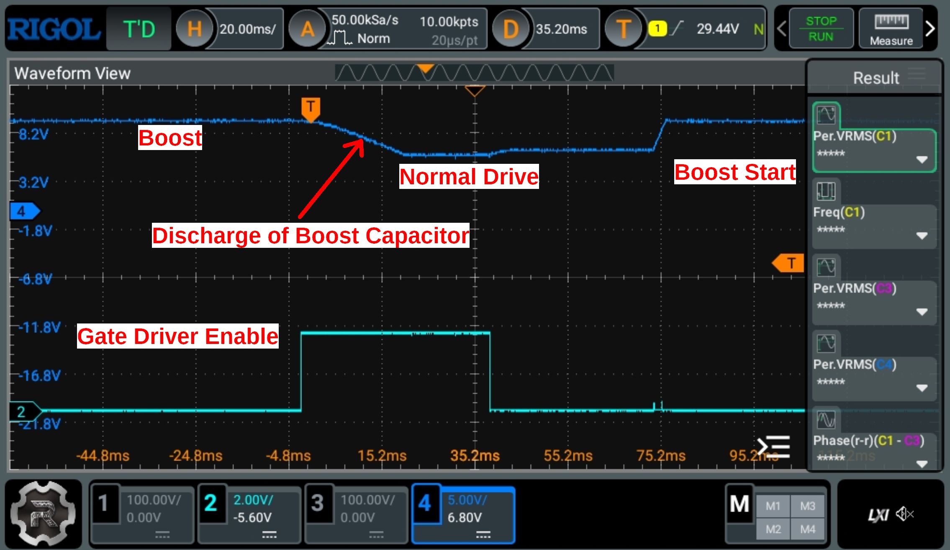The image size is (950, 550).
Task: Click the right arrow next to Measure
Action: 931,28
